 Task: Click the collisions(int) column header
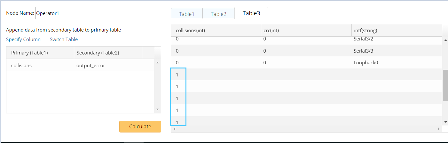pos(190,31)
